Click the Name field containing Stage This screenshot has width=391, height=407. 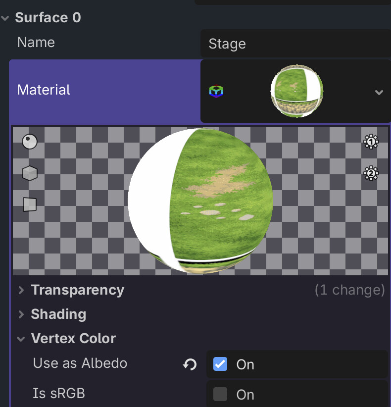[294, 44]
